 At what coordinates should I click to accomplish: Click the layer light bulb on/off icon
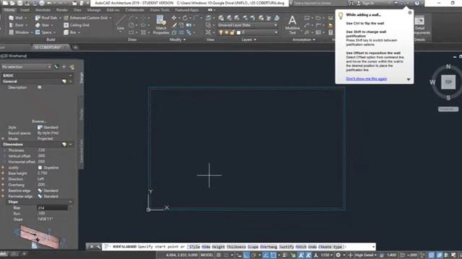(221, 32)
